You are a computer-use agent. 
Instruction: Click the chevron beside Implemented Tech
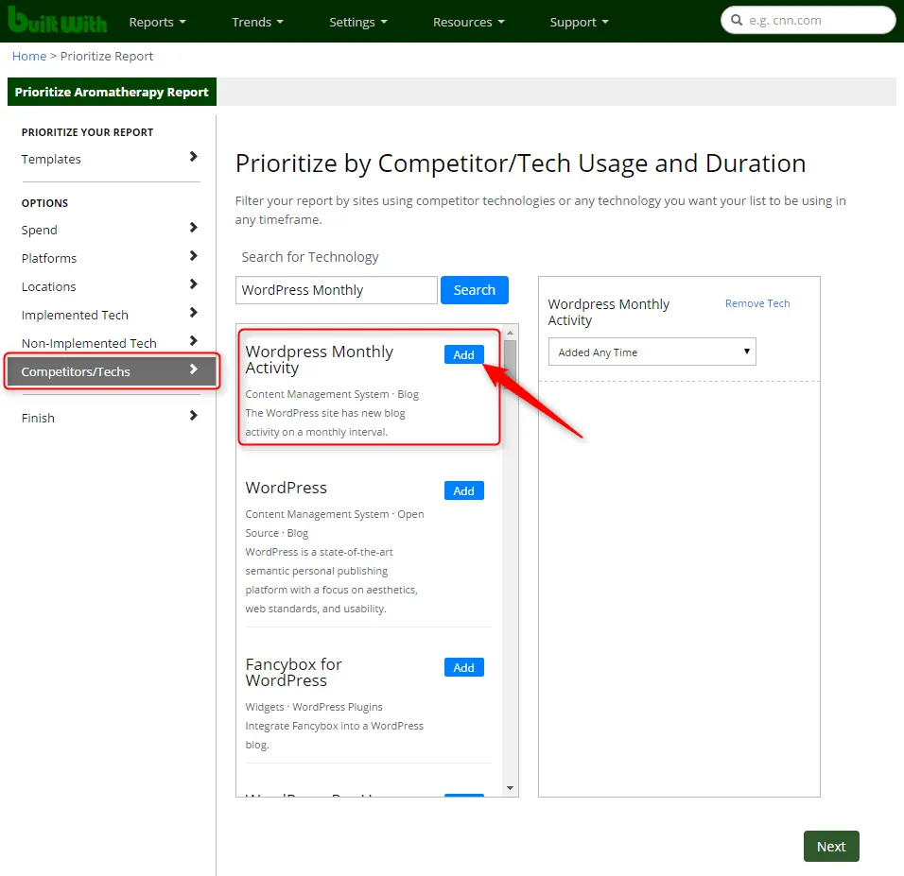[x=193, y=313]
